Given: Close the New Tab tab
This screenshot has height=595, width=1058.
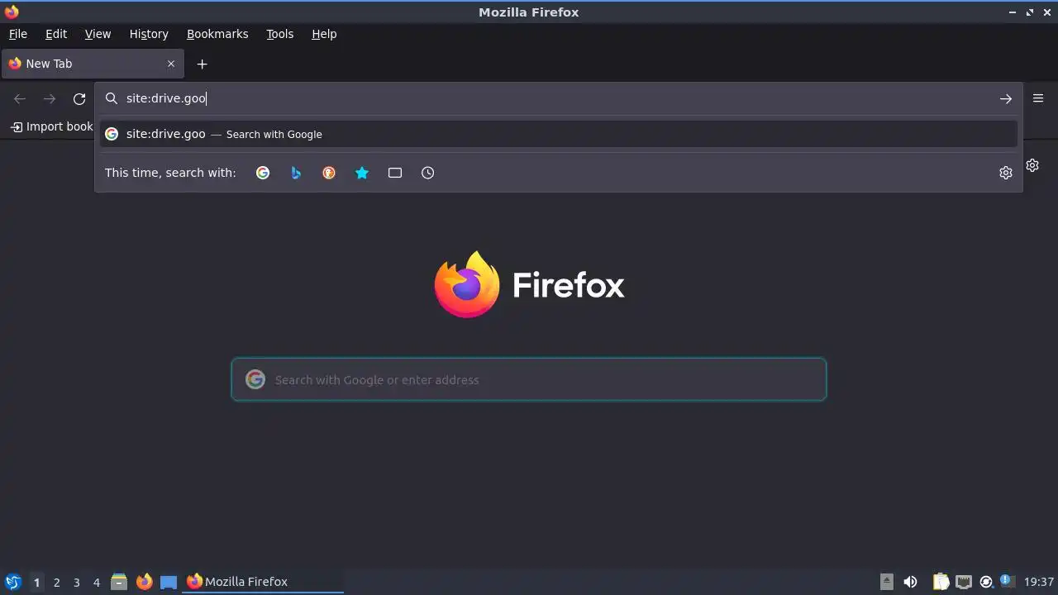Looking at the screenshot, I should [x=171, y=64].
